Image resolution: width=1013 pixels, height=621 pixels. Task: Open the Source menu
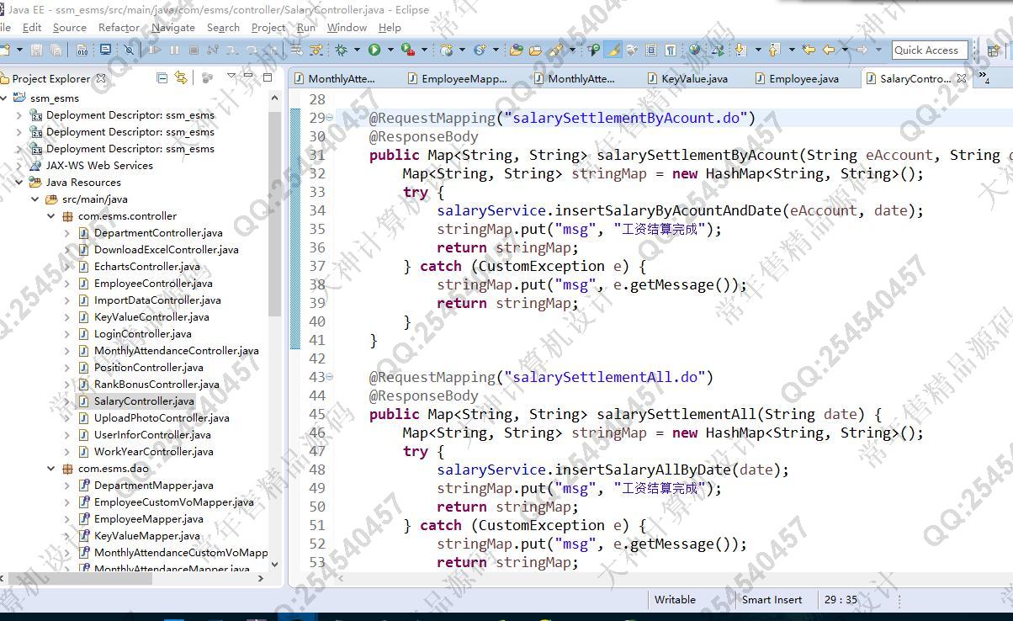pos(70,27)
